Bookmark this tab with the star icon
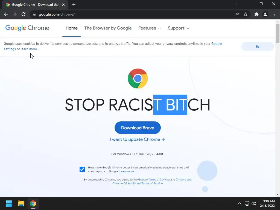The height and width of the screenshot is (210, 280). pyautogui.click(x=246, y=14)
